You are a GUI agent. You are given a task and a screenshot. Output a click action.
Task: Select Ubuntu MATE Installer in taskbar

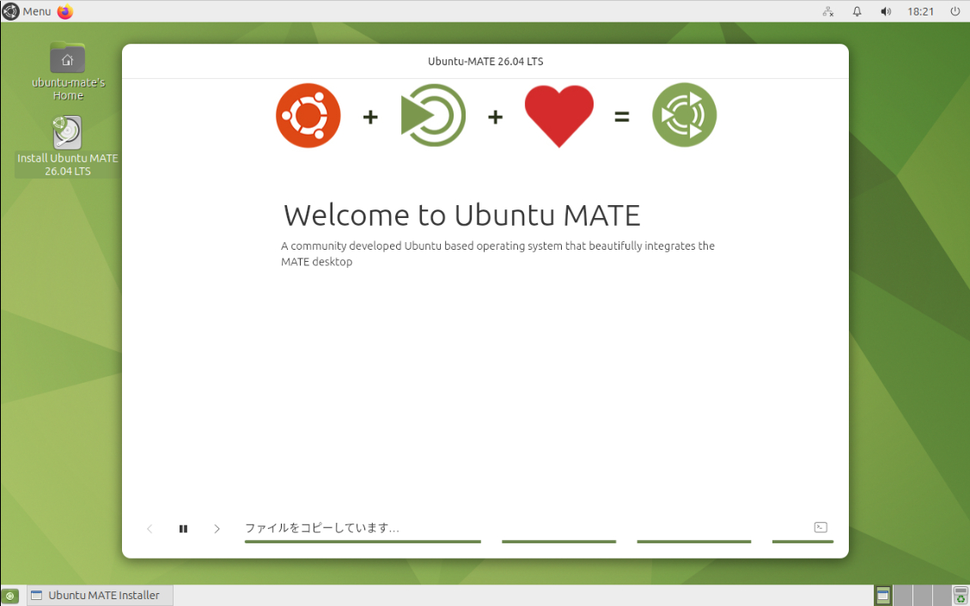click(x=99, y=595)
